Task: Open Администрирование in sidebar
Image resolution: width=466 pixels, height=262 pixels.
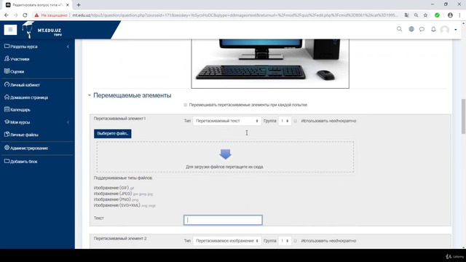Action: click(x=26, y=148)
